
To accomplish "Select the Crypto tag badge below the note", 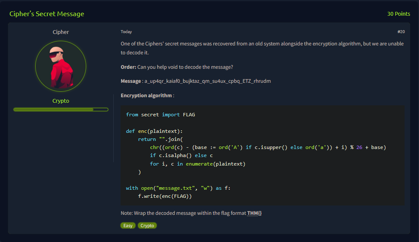I will [147, 225].
